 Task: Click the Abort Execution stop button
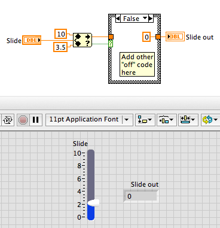(23, 120)
